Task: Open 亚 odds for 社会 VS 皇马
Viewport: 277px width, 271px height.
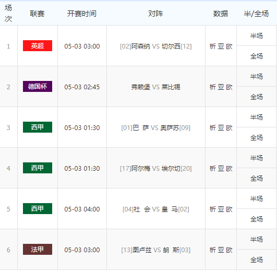Action: pos(221,209)
